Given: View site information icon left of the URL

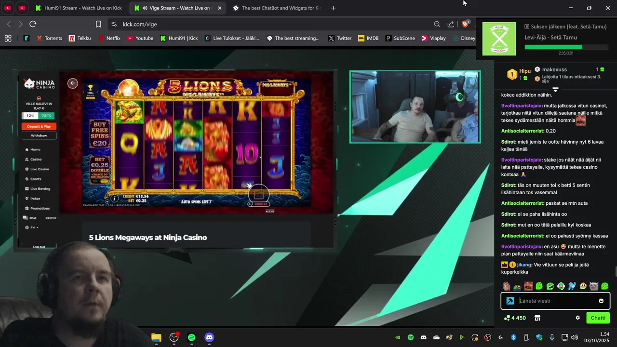Looking at the screenshot, I should [114, 24].
